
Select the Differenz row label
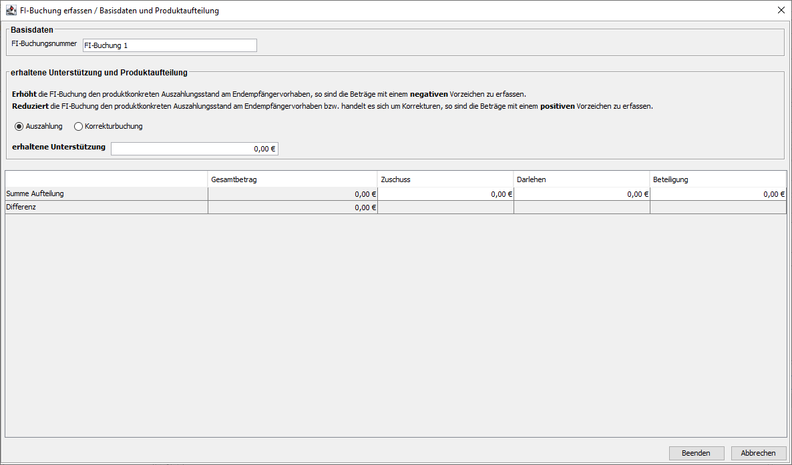click(x=107, y=207)
